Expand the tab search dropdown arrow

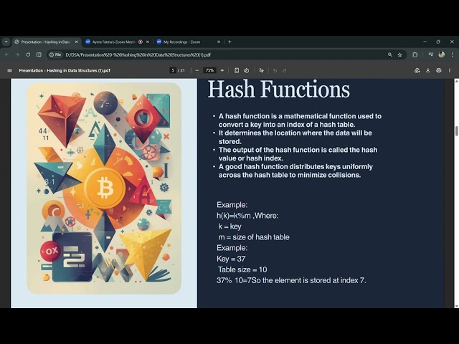click(6, 42)
